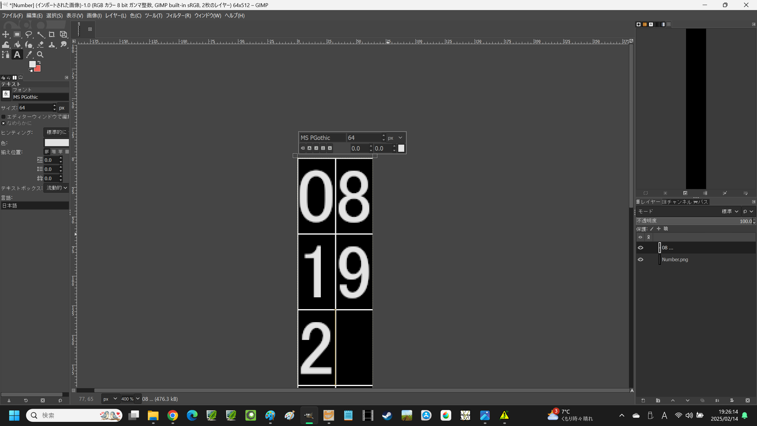Enable the editor window checkbox
This screenshot has width=757, height=426.
click(x=3, y=117)
